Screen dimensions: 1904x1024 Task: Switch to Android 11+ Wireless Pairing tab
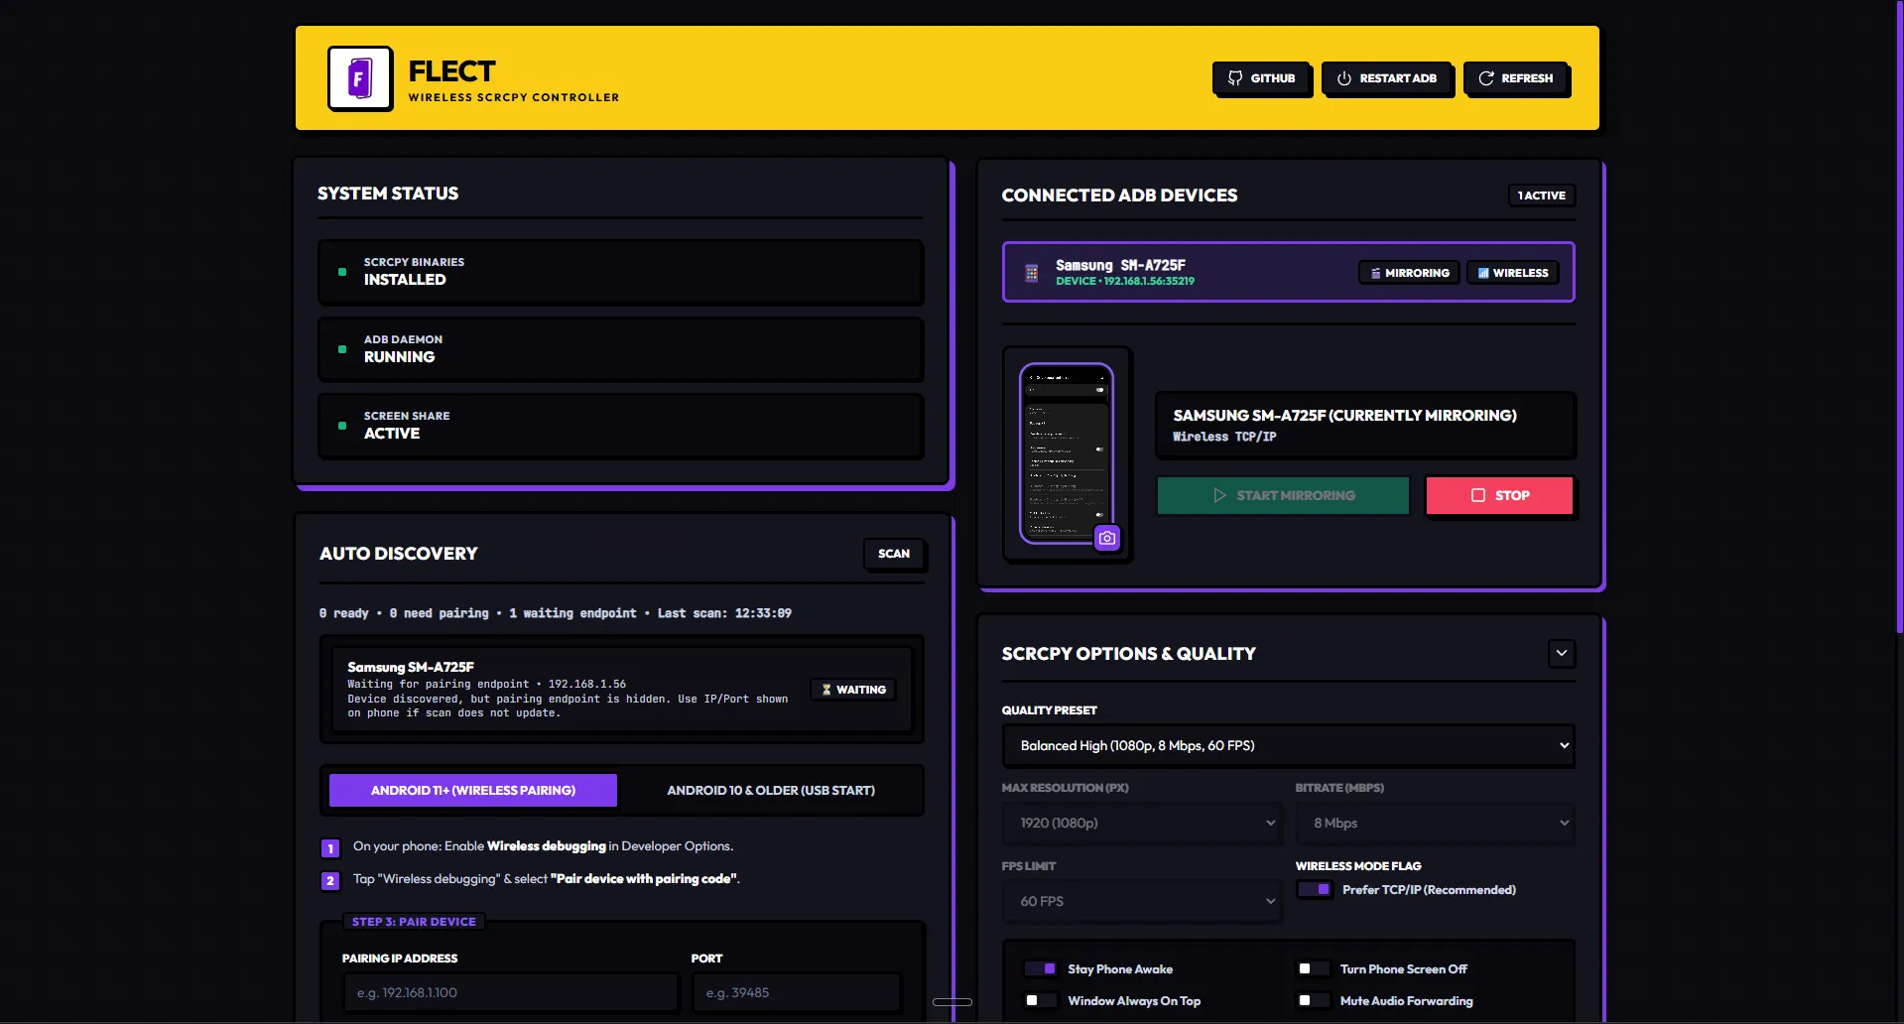pyautogui.click(x=473, y=790)
